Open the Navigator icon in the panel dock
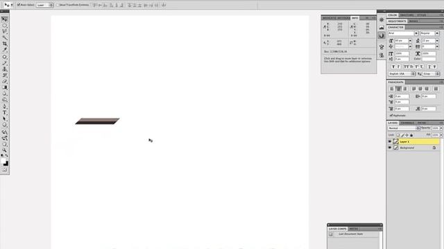444x249 pixels. coord(382,20)
